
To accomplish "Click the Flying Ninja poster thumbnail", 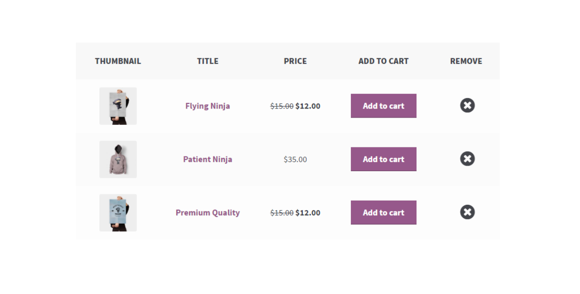I will (118, 106).
